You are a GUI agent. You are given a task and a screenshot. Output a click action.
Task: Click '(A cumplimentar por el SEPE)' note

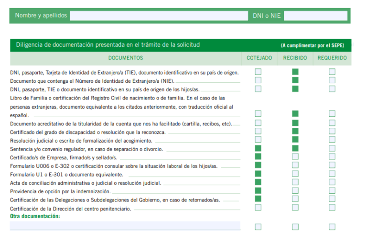coord(313,45)
